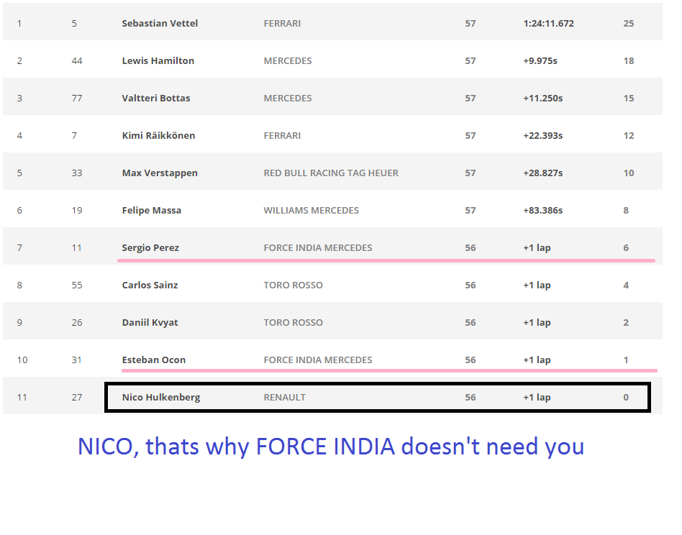
Task: Click 6 points for Perez
Action: pos(626,248)
